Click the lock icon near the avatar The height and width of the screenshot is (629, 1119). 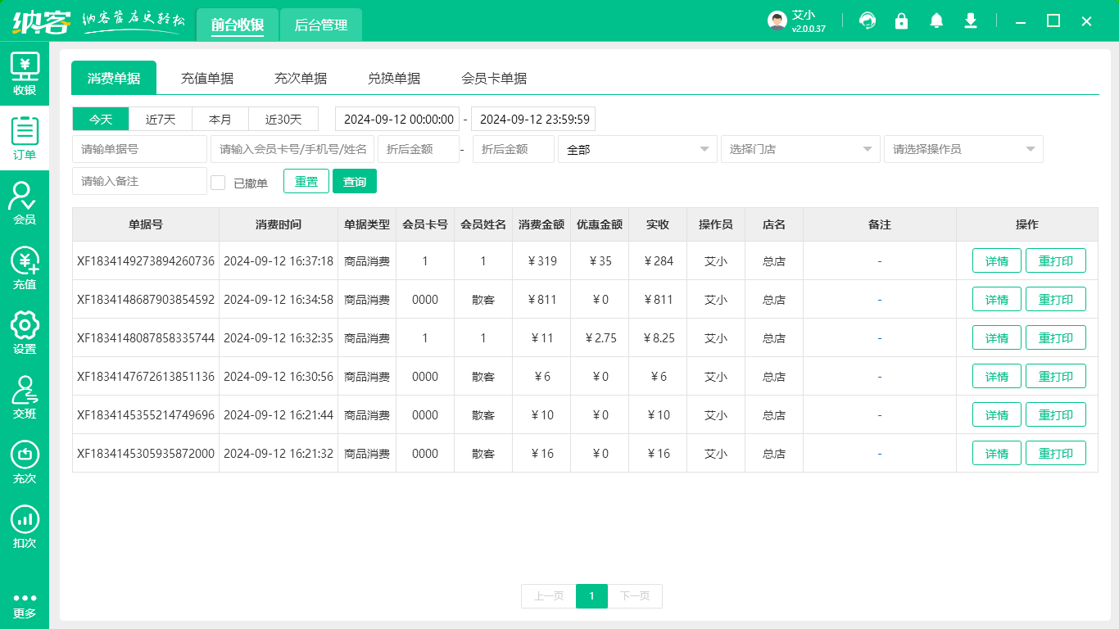click(x=902, y=20)
